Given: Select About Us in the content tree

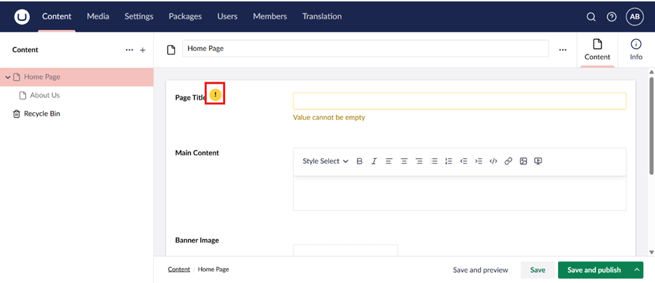Looking at the screenshot, I should pos(45,95).
